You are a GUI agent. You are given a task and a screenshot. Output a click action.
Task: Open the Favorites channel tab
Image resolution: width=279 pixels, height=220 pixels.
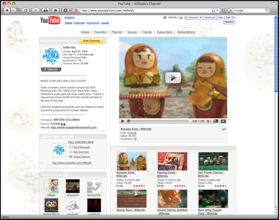point(100,32)
